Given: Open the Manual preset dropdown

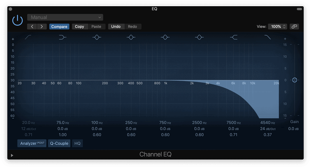Looking at the screenshot, I should click(65, 17).
